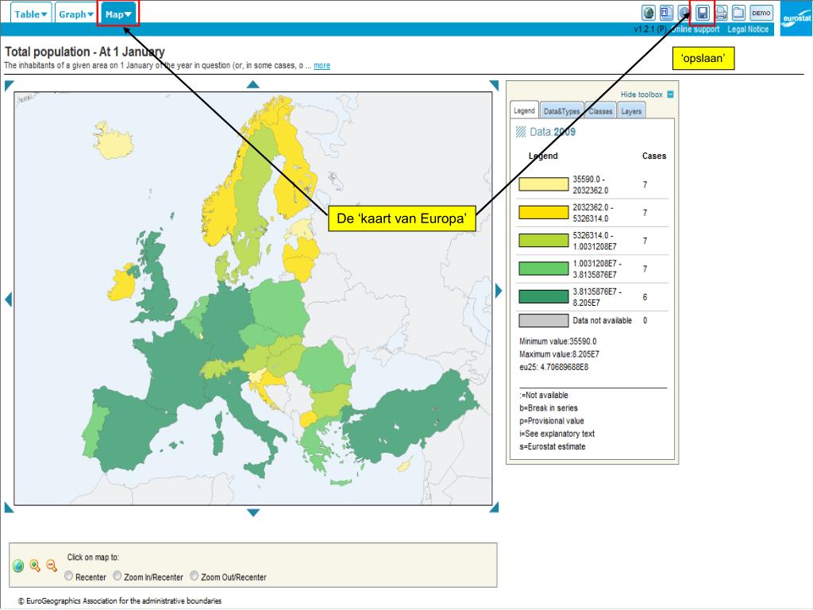Click the full extent globe icon below map
The height and width of the screenshot is (610, 813).
18,566
